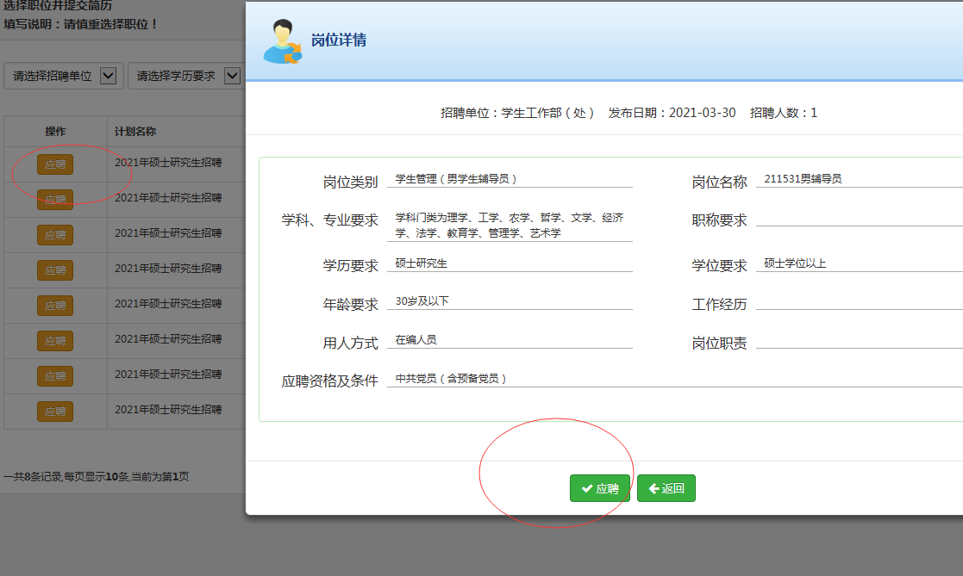Open the 请选择招聘单位 dropdown
Image resolution: width=963 pixels, height=576 pixels.
64,76
